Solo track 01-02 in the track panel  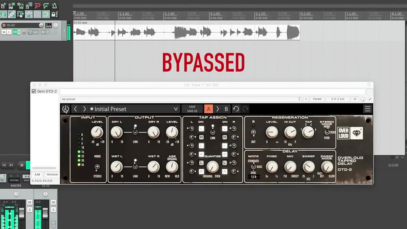[x=9, y=32]
